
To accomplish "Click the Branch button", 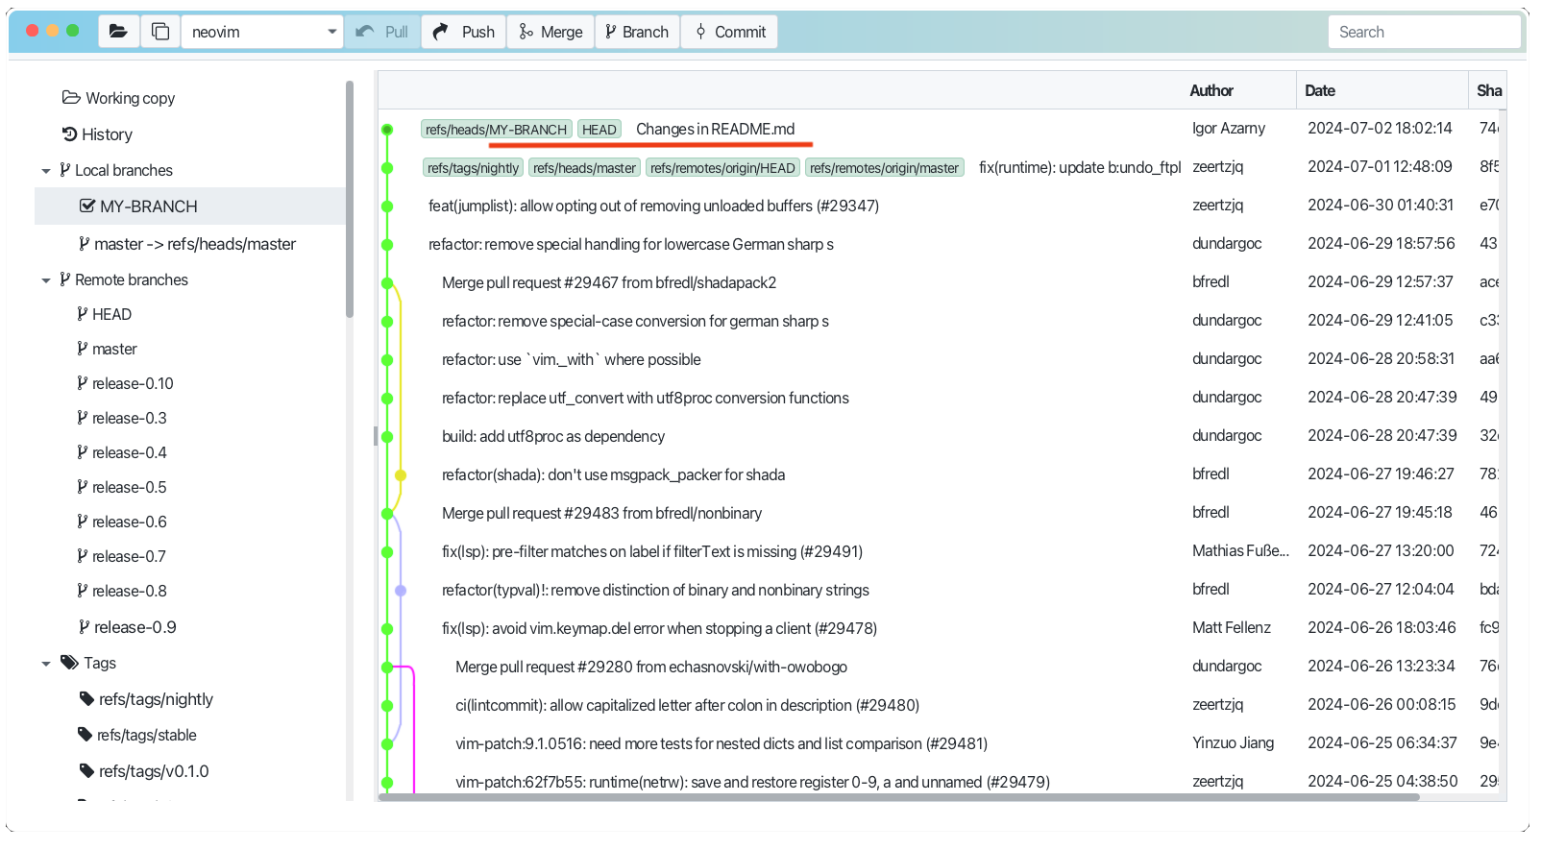I will pyautogui.click(x=637, y=32).
